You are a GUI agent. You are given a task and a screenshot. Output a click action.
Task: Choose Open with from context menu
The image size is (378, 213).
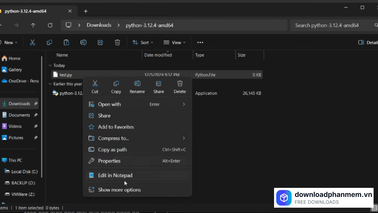(137, 104)
